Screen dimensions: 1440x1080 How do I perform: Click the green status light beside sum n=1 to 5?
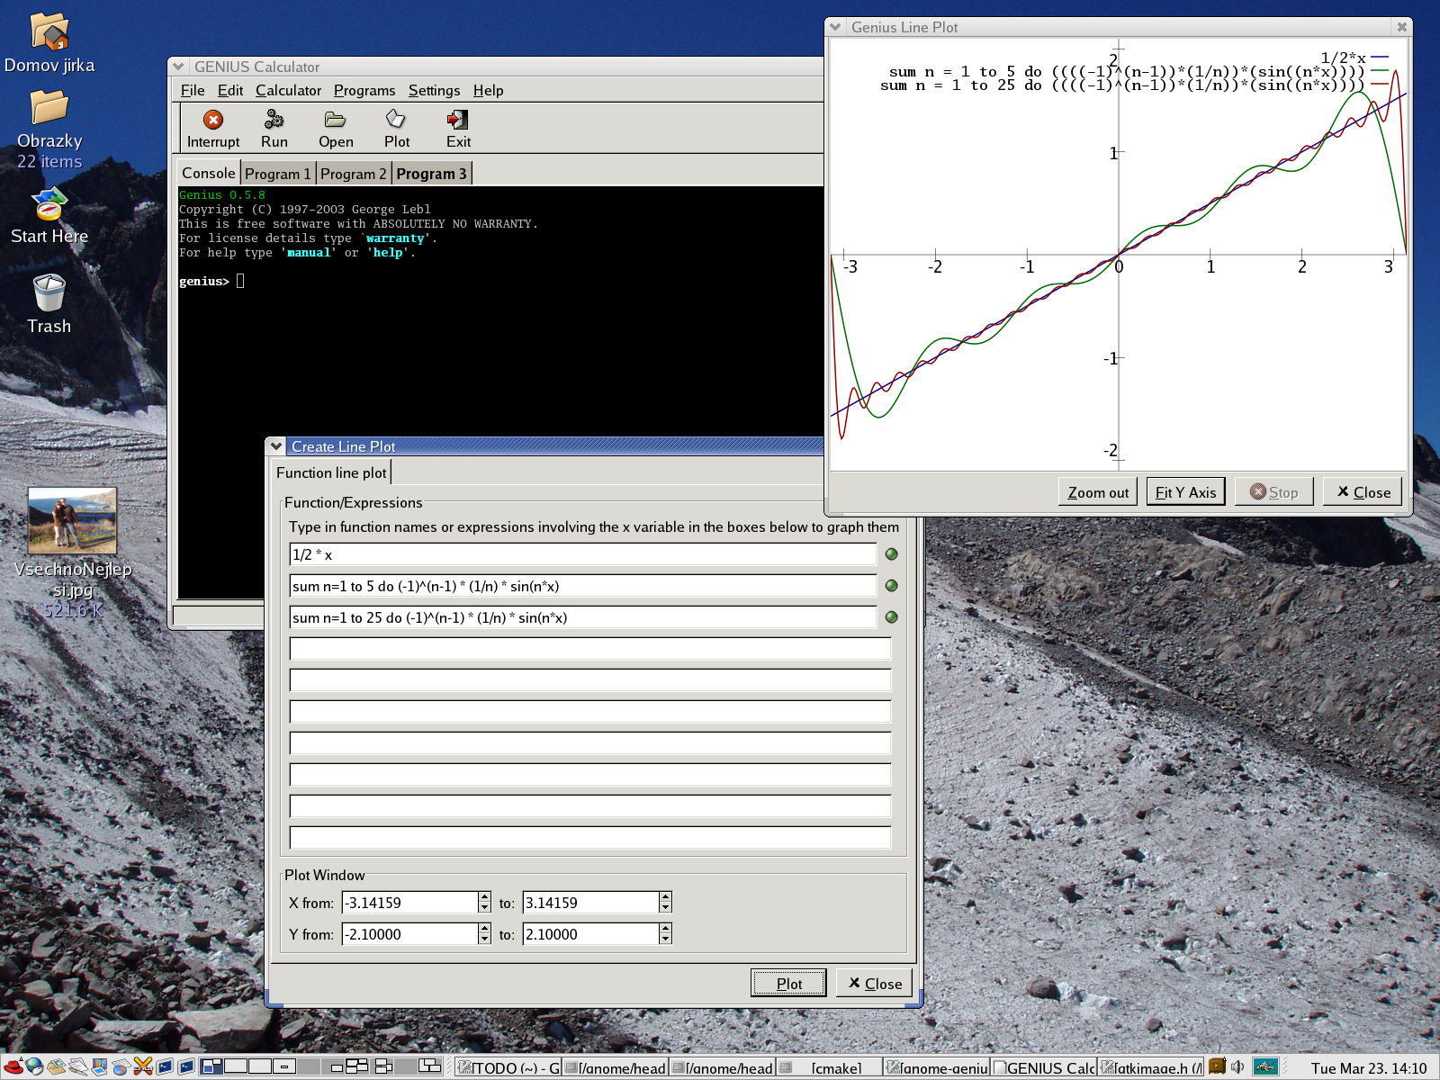(892, 586)
